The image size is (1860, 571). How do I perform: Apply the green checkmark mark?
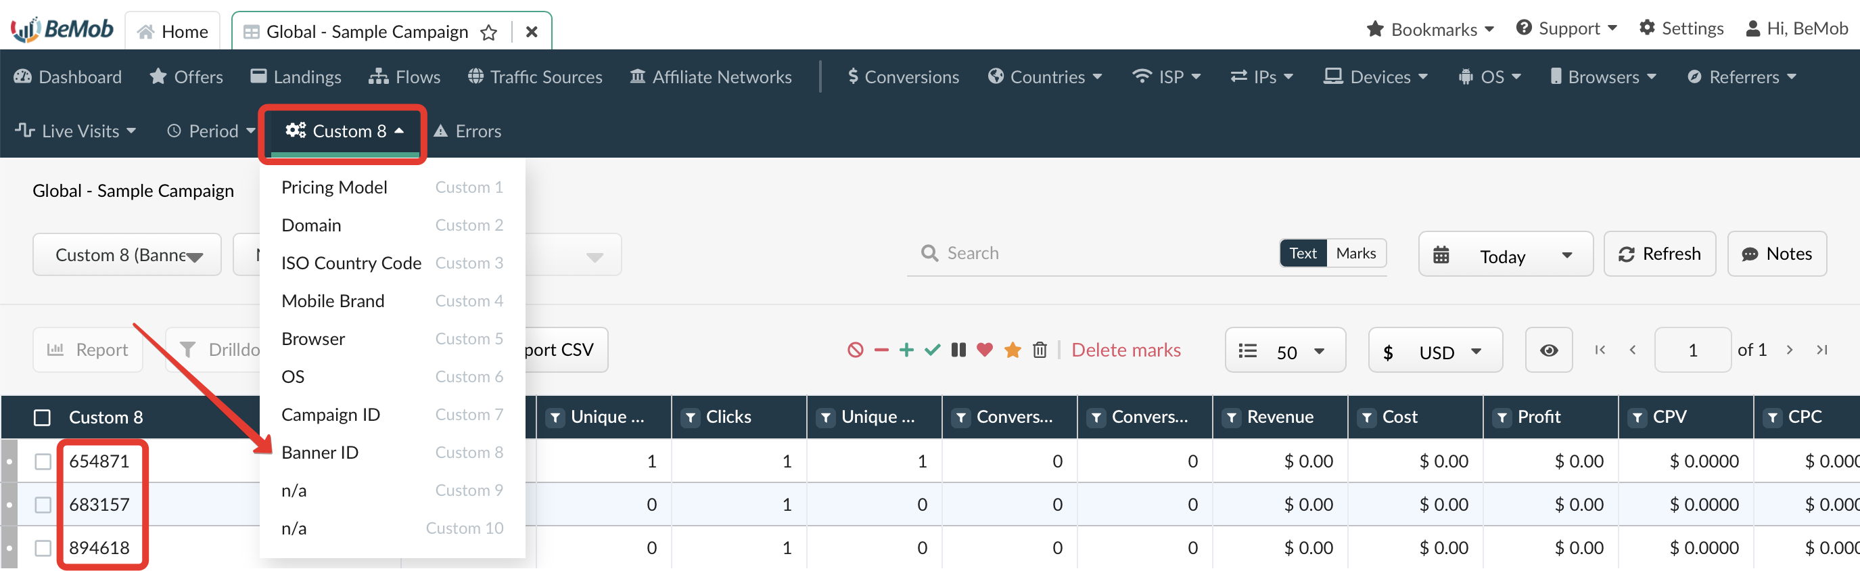[x=932, y=350]
